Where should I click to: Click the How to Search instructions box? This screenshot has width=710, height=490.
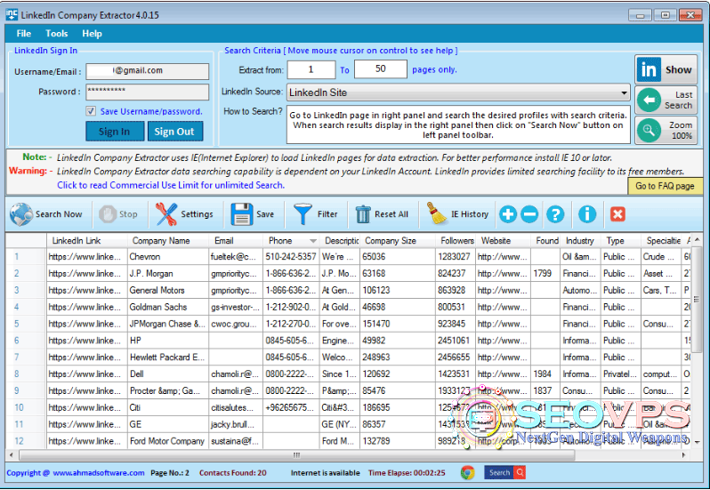click(x=458, y=125)
